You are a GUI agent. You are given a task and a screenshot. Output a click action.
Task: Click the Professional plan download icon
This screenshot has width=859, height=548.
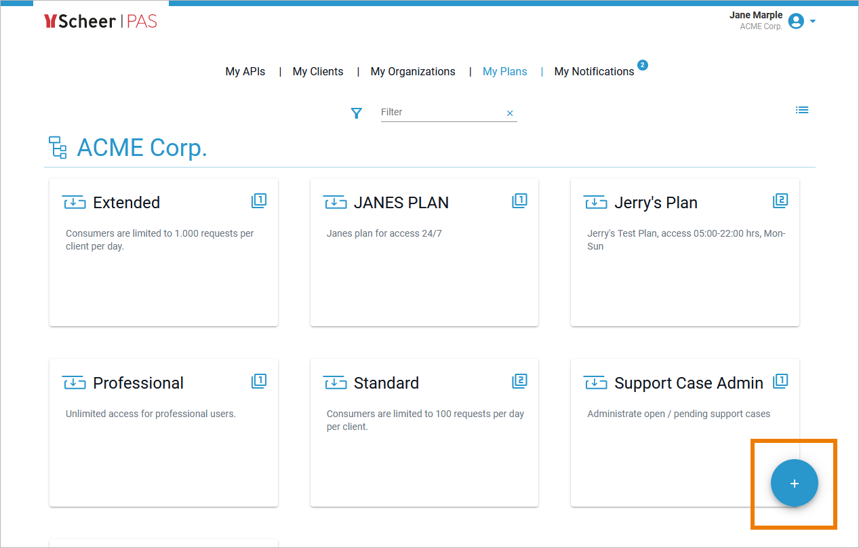[x=74, y=383]
